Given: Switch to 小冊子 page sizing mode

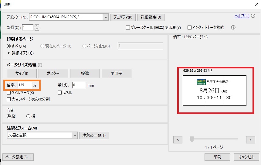Looking at the screenshot, I should click(x=116, y=74).
